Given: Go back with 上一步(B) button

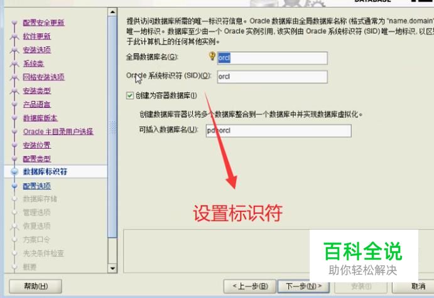Looking at the screenshot, I should pyautogui.click(x=250, y=286).
